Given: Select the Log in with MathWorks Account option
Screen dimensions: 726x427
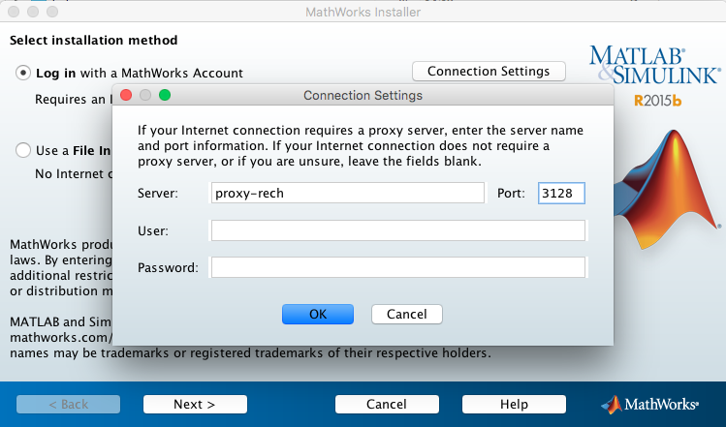Looking at the screenshot, I should [23, 73].
